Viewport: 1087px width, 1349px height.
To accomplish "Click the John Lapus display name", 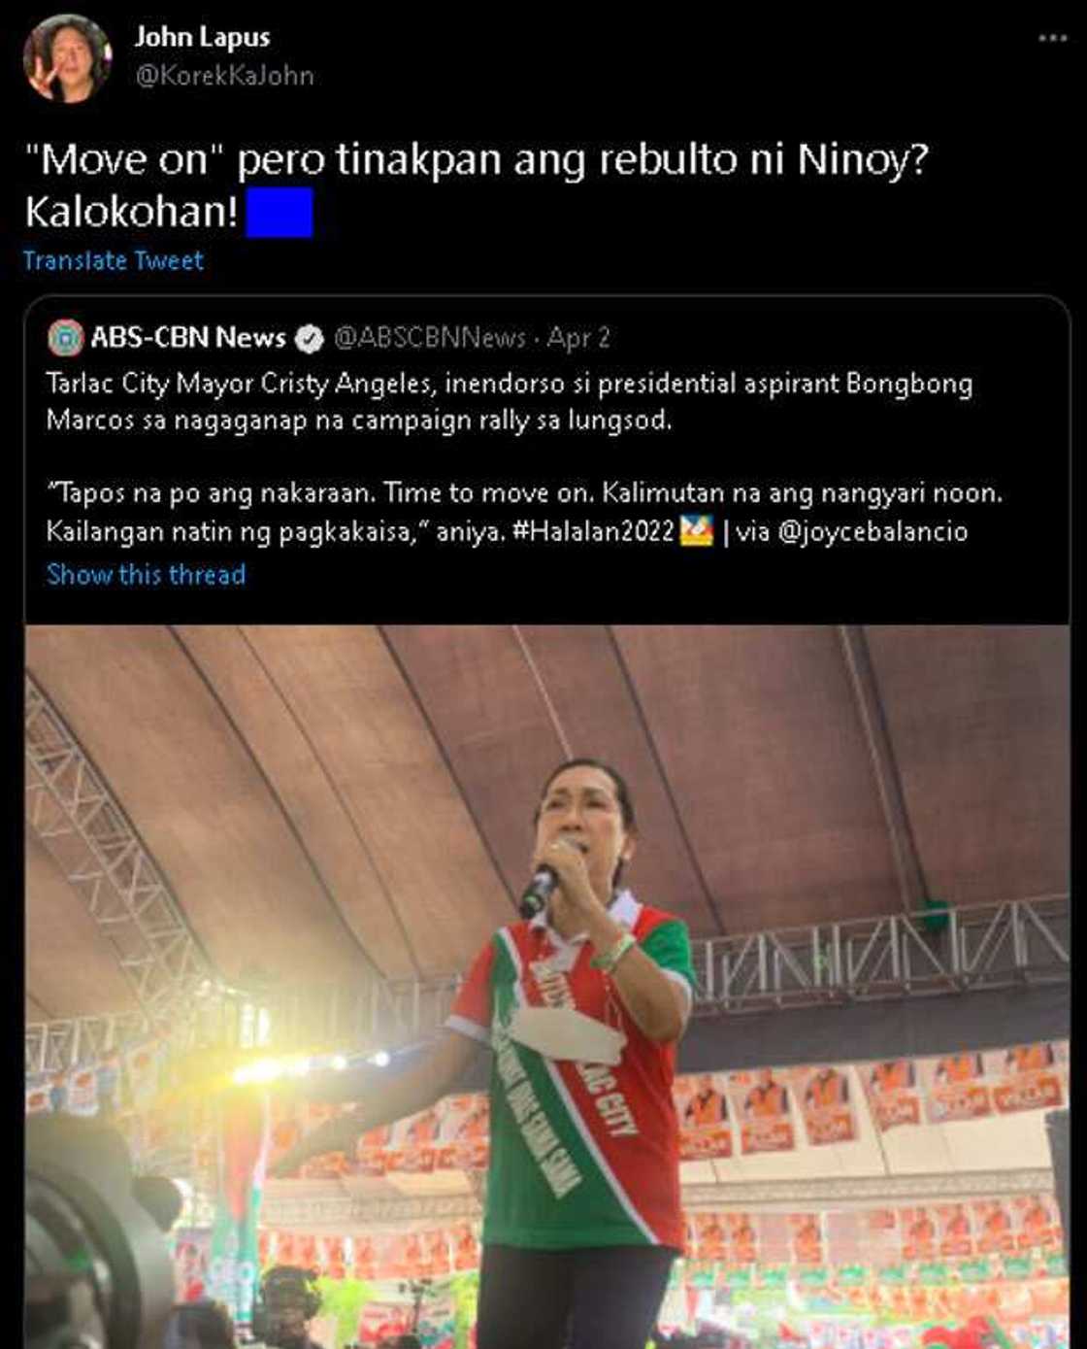I will coord(202,37).
